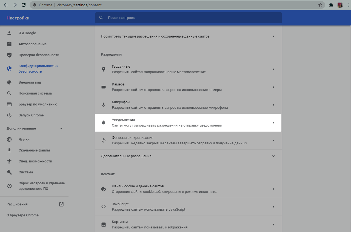Click the bookmark star icon in address bar
Viewport: 351px width, 232px height.
pyautogui.click(x=320, y=5)
